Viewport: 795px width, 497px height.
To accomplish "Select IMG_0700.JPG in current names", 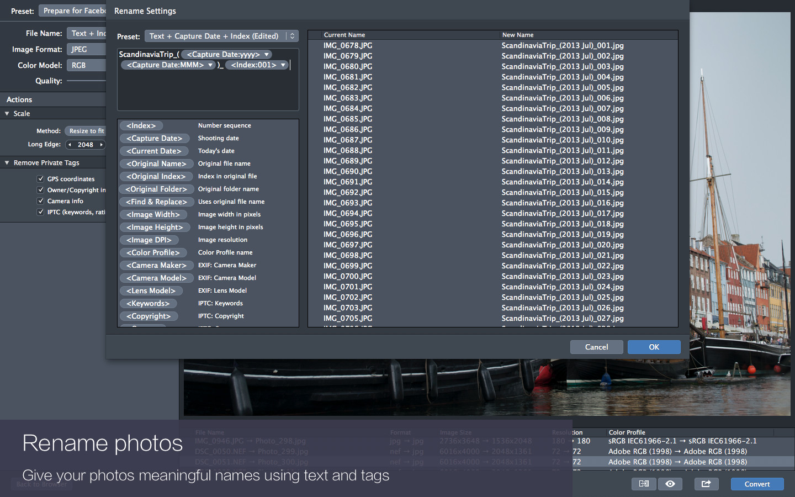I will coord(348,277).
